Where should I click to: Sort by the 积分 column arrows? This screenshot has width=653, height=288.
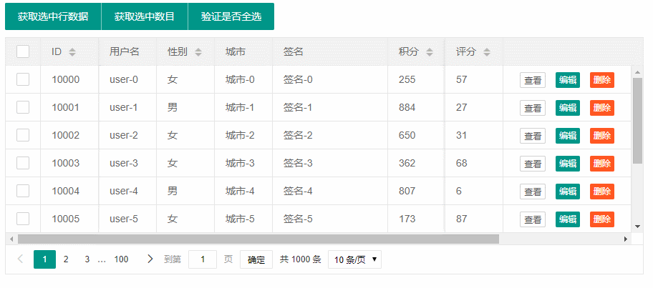click(x=430, y=52)
